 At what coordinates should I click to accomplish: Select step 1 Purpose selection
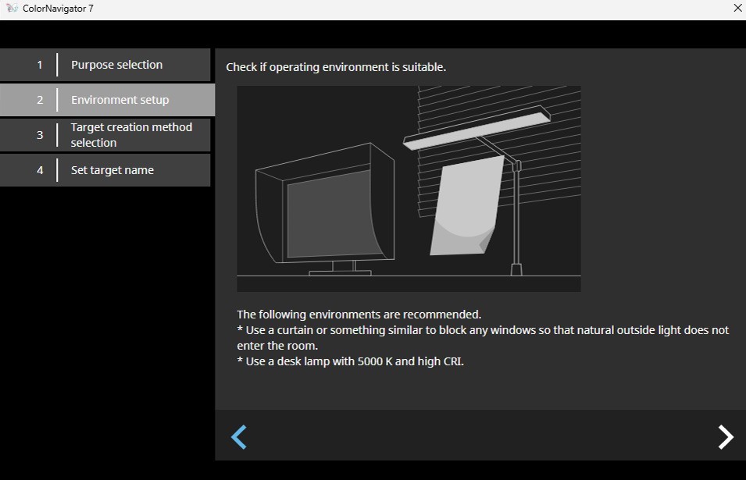point(105,65)
